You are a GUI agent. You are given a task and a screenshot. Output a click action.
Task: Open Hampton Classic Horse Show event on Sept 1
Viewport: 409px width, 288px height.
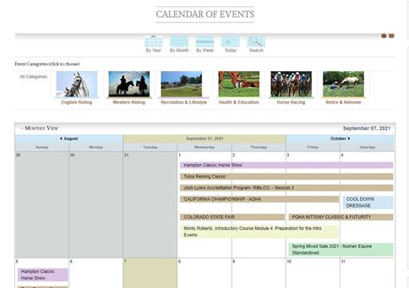287,165
